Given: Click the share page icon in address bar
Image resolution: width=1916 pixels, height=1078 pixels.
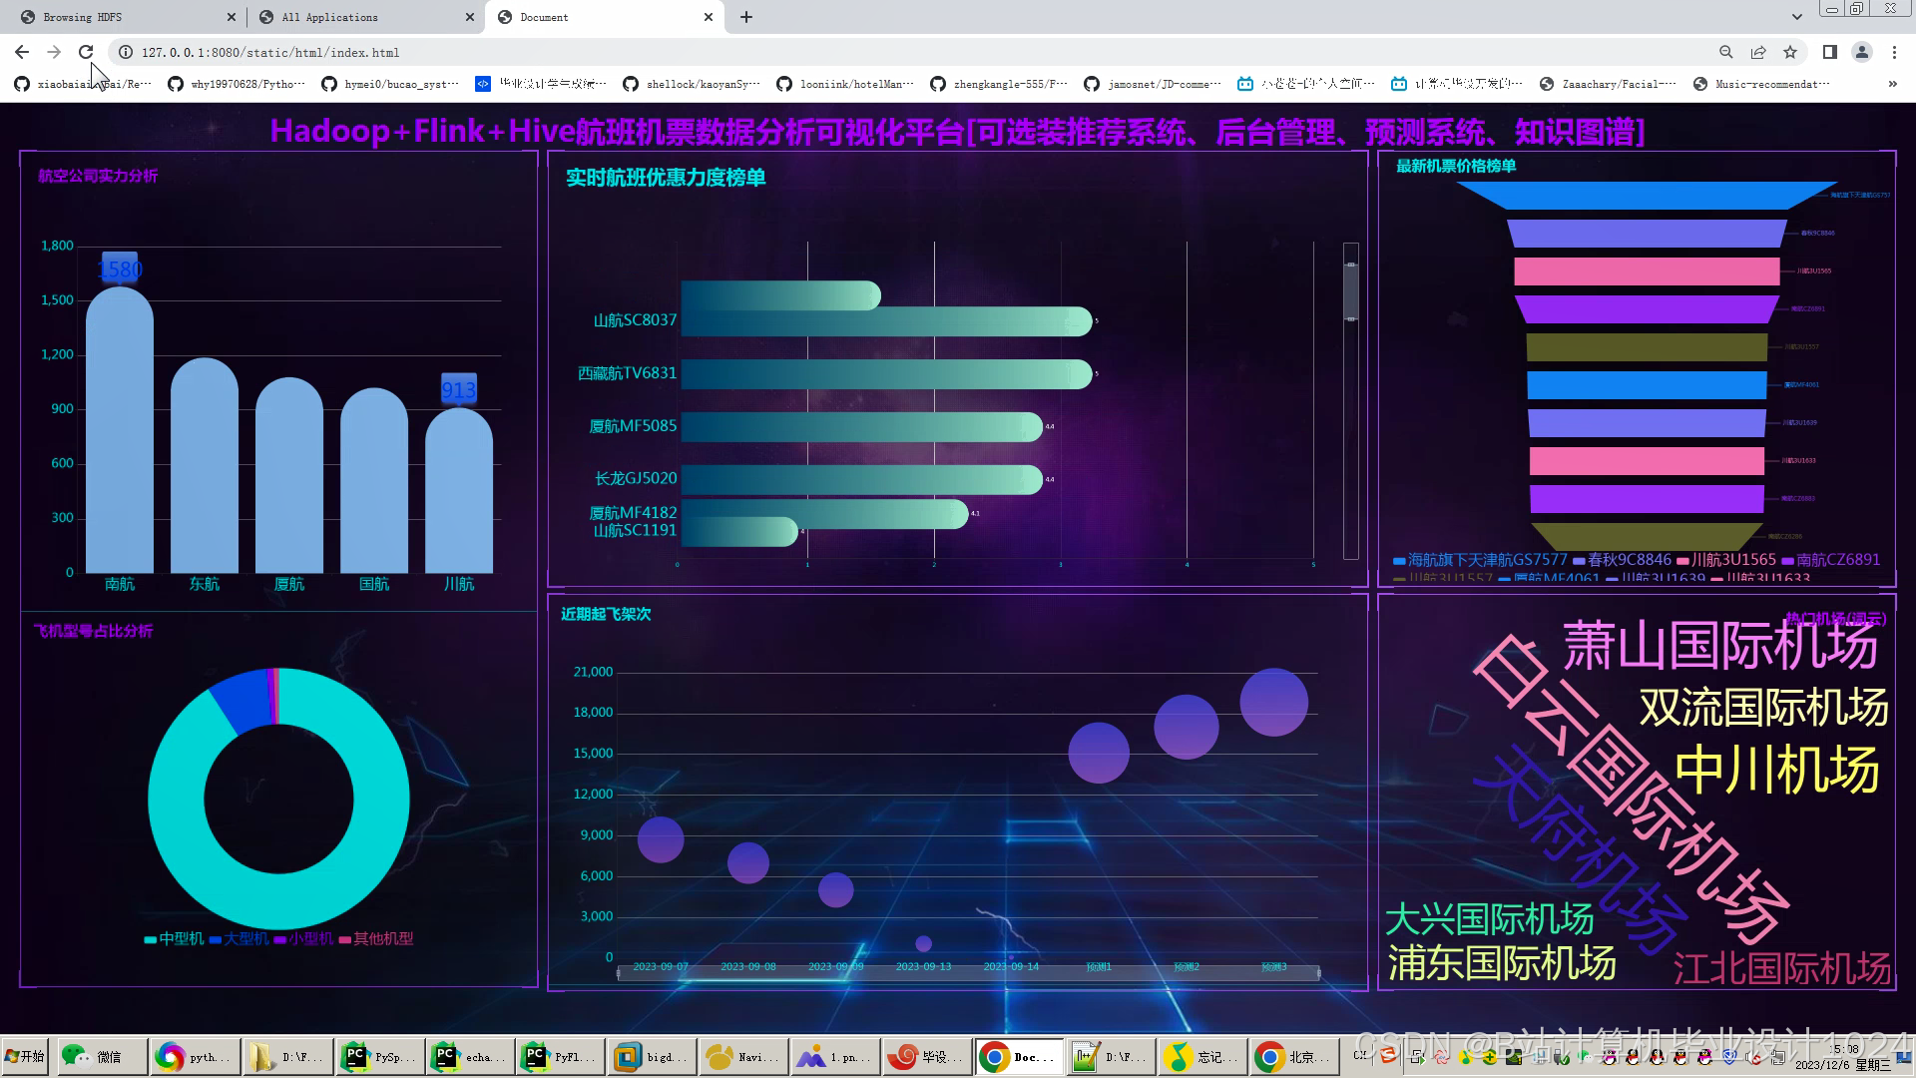Looking at the screenshot, I should click(x=1758, y=52).
